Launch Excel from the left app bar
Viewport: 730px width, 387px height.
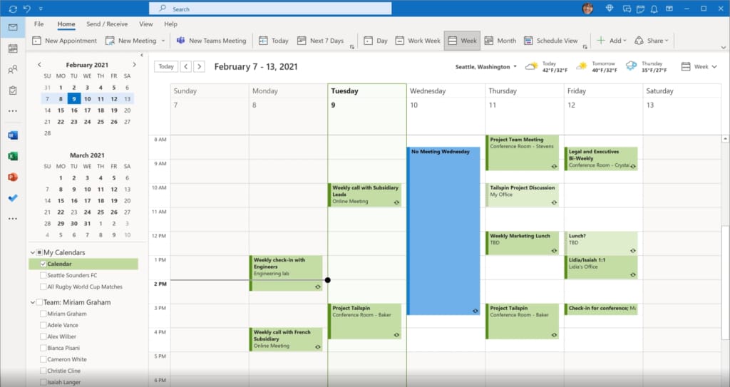pos(13,156)
